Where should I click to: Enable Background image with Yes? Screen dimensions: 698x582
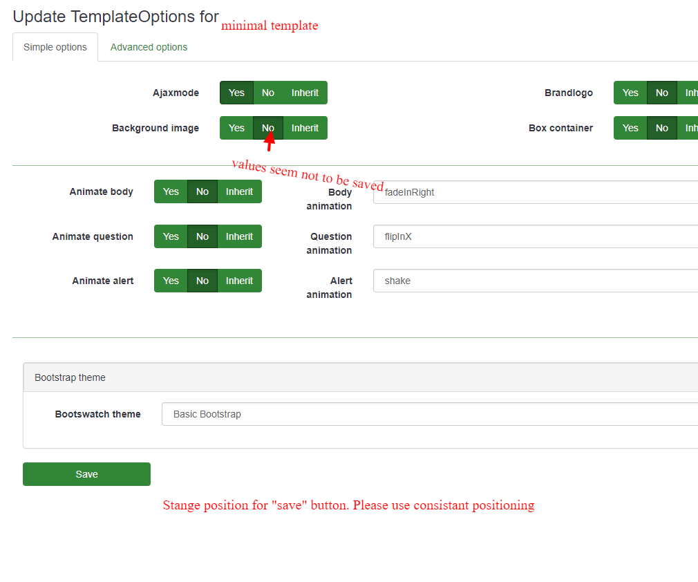(x=236, y=128)
